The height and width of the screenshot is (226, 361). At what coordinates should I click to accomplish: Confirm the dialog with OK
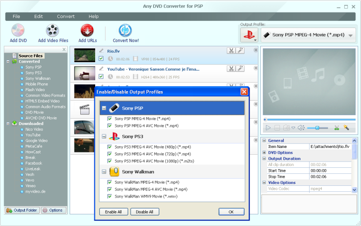[x=231, y=212]
